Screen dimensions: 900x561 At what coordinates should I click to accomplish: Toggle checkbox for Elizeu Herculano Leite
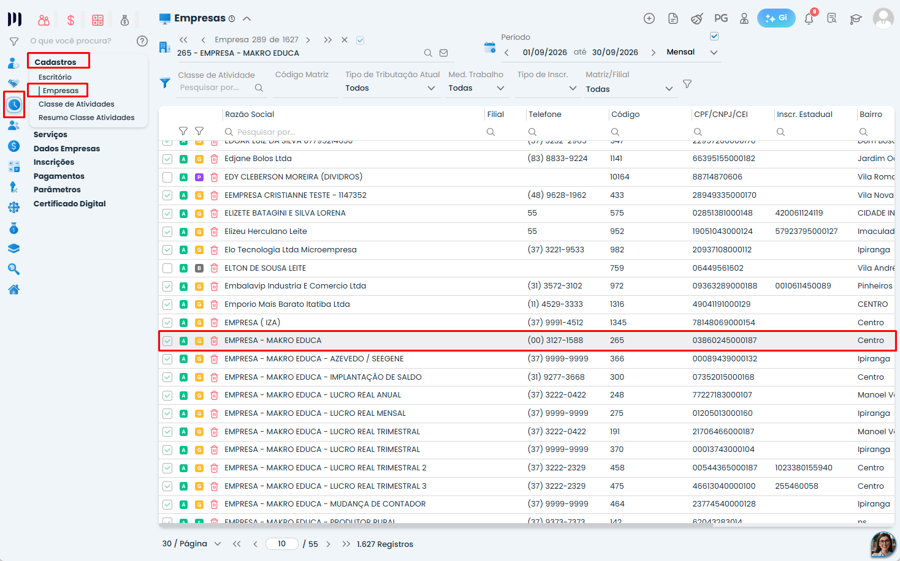tap(167, 232)
